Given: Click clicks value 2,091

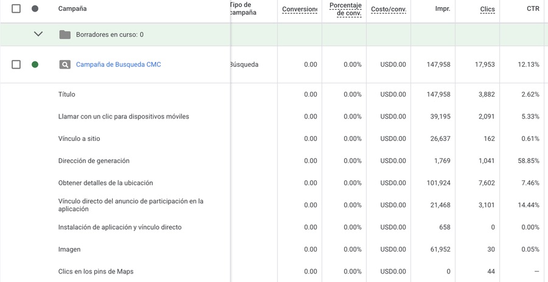Looking at the screenshot, I should tap(487, 117).
